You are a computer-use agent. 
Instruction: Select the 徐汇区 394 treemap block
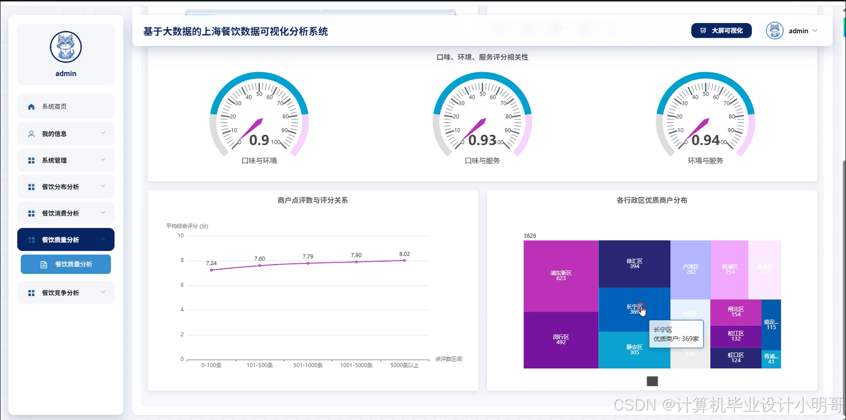[x=634, y=264]
